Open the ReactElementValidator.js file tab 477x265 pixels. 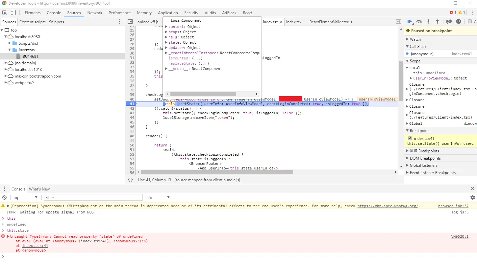[x=331, y=22]
